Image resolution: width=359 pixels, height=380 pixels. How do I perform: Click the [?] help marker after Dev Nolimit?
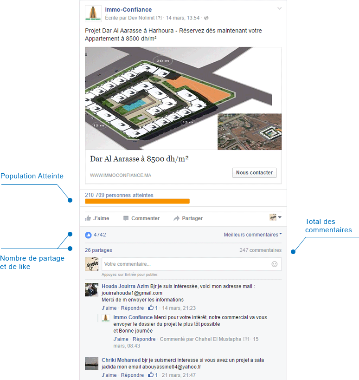[159, 18]
